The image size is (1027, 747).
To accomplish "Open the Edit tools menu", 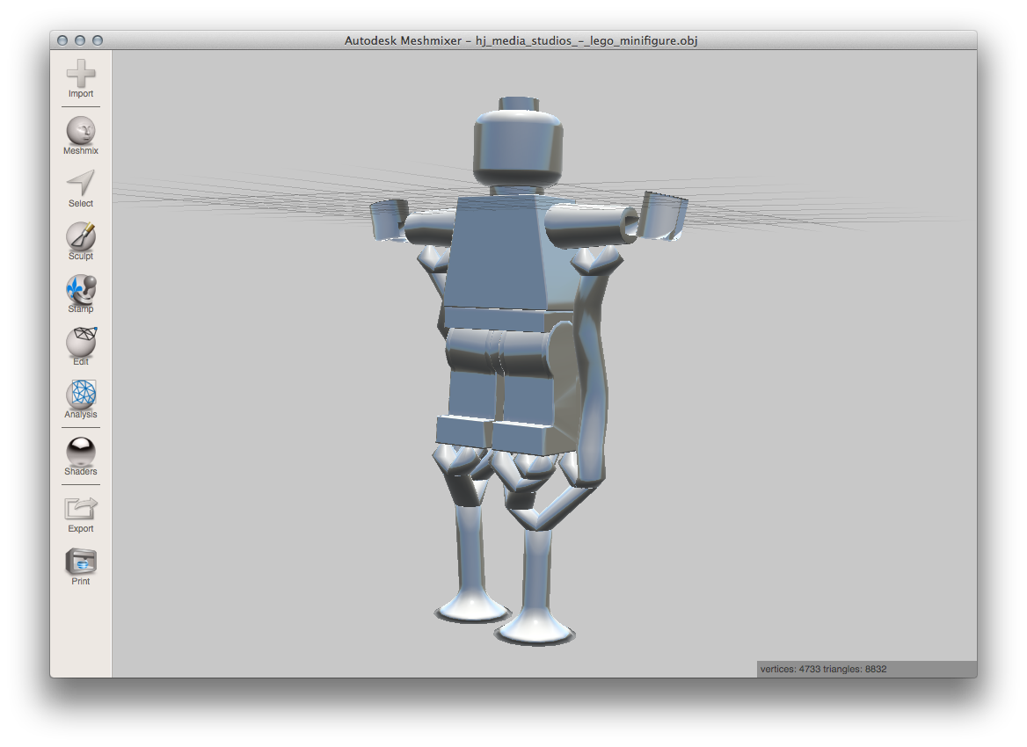I will click(x=80, y=343).
